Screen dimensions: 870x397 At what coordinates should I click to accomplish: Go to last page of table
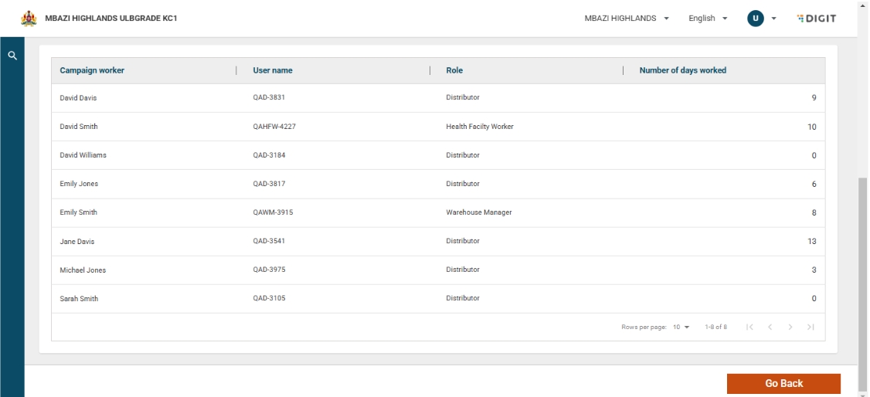[x=811, y=327]
